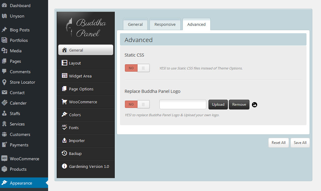Click the Upload button
321x191 pixels.
(218, 104)
